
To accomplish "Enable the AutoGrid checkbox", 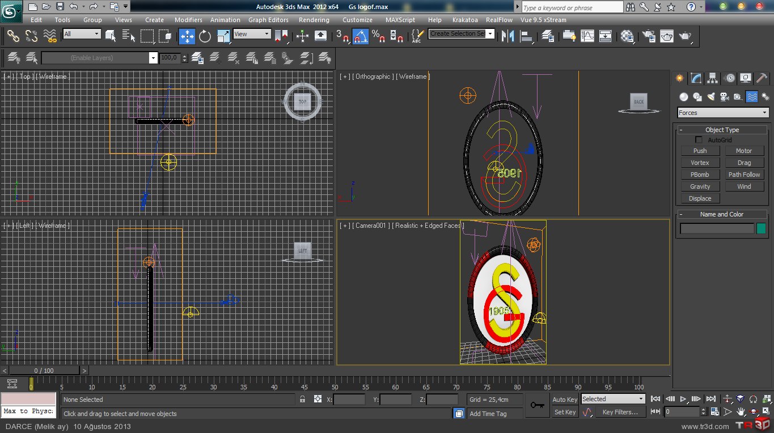I will click(x=699, y=140).
